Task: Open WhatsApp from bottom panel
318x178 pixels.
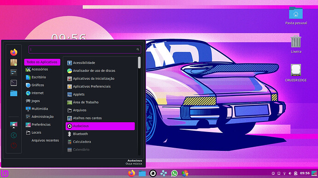Action: coord(174,173)
